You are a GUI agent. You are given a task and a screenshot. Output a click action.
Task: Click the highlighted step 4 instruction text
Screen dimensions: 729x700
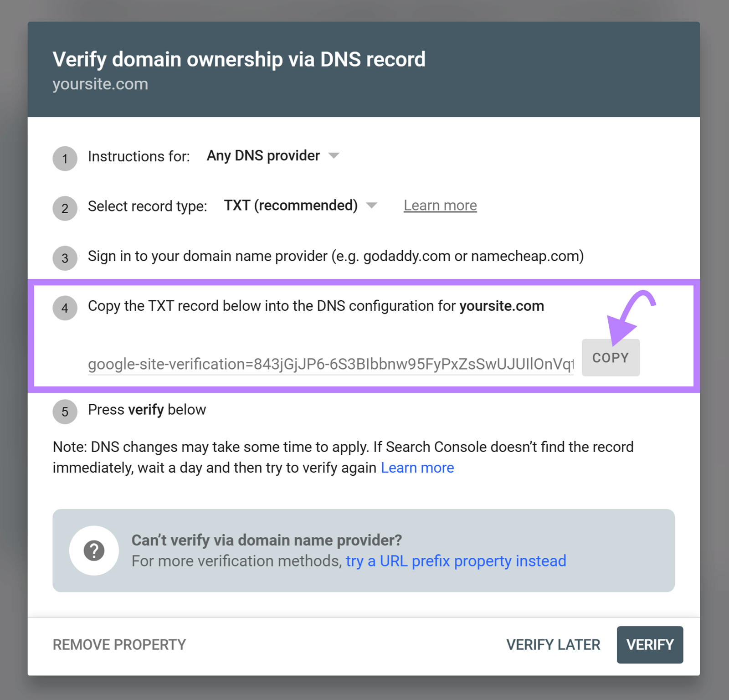(315, 306)
